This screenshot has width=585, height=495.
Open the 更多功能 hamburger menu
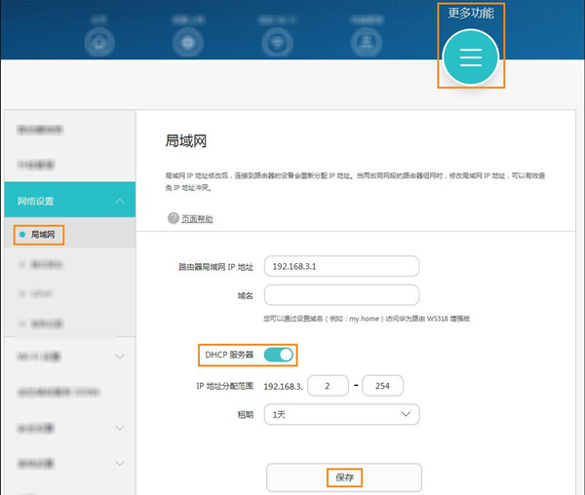click(471, 57)
